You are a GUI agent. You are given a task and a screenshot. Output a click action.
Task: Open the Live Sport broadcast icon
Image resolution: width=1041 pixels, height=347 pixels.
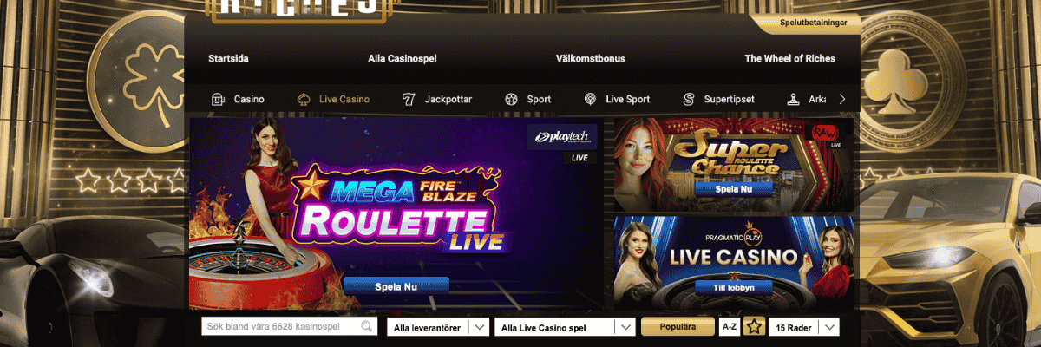point(590,99)
